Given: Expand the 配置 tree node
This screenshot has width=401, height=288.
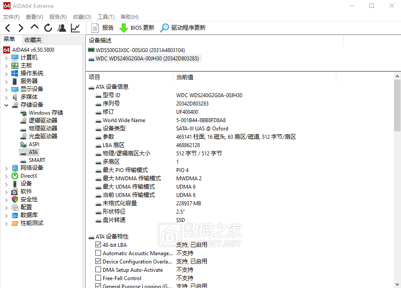Looking at the screenshot, I should click(x=7, y=208).
